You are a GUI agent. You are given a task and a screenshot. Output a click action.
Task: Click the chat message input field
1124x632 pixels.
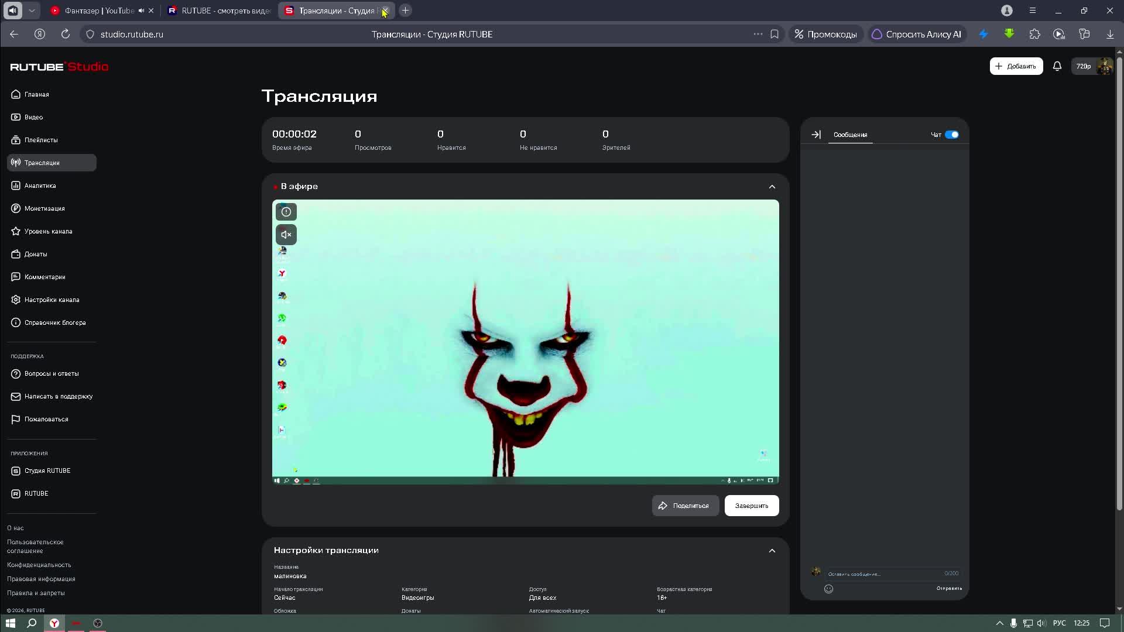[x=892, y=573]
